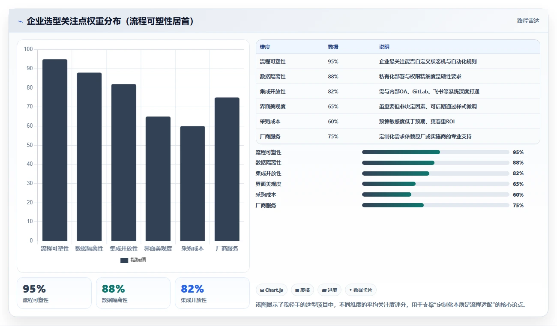
Task: Click the 82% 集成开放性 stat card
Action: [x=212, y=293]
